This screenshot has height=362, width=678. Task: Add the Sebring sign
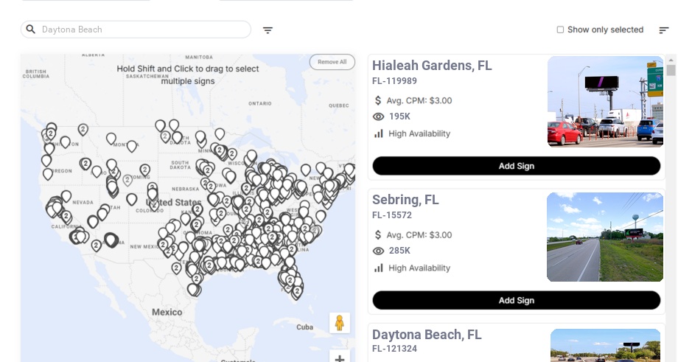(516, 300)
